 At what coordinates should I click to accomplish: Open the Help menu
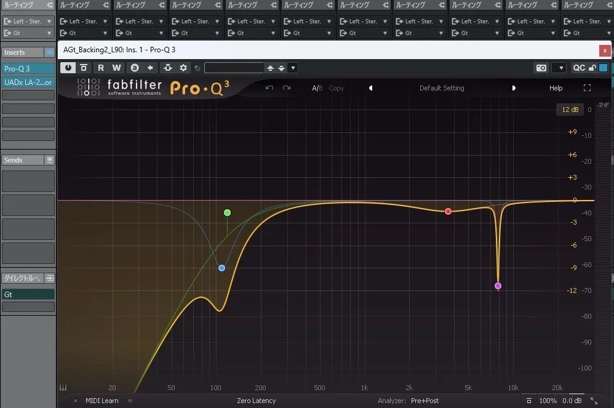click(x=556, y=88)
